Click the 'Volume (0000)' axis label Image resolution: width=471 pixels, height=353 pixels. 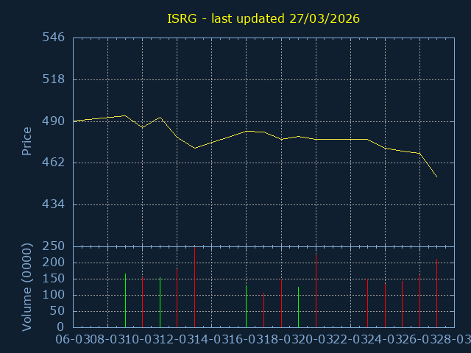[x=26, y=286]
